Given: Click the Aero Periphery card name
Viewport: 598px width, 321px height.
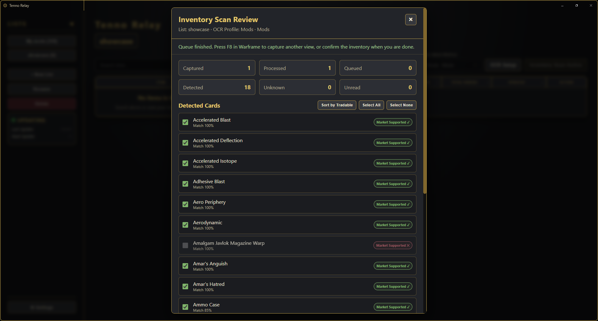Looking at the screenshot, I should pyautogui.click(x=209, y=202).
